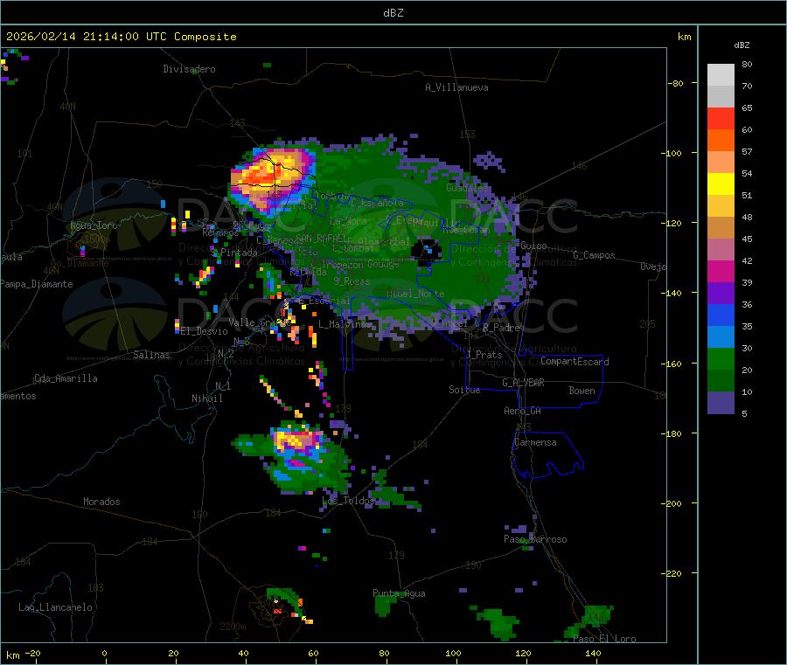The height and width of the screenshot is (665, 787).
Task: Click the 'Soitue' map label
Action: pyautogui.click(x=464, y=390)
